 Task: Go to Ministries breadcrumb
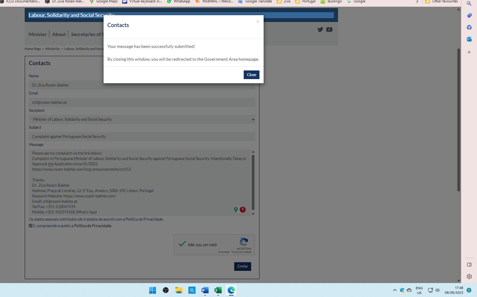click(x=53, y=49)
